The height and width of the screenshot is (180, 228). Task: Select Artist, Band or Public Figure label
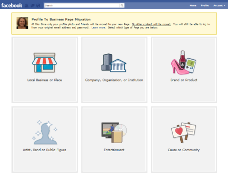pos(44,150)
